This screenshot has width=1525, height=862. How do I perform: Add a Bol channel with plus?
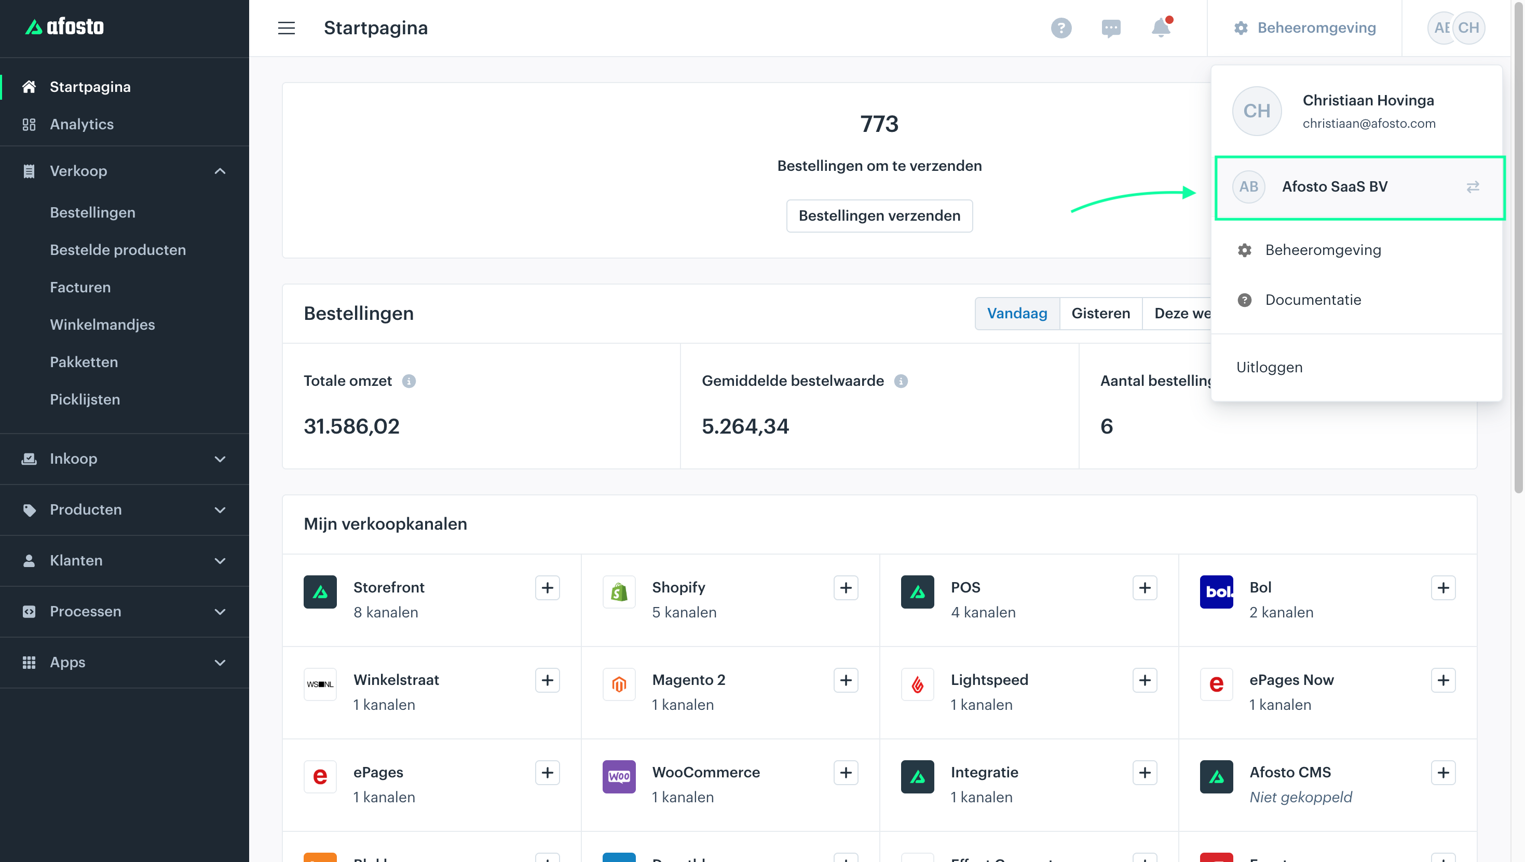(1442, 588)
